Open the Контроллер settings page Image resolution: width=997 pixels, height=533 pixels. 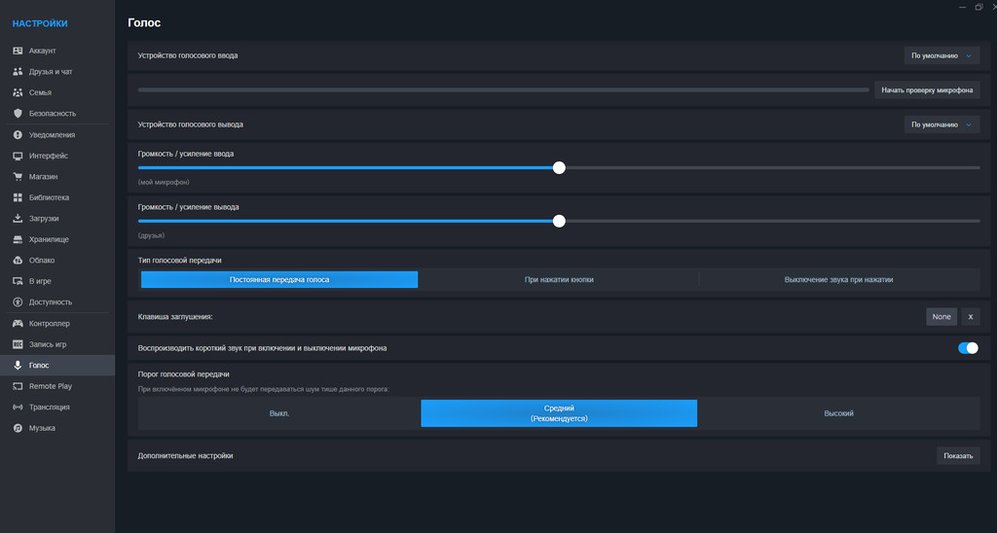tap(57, 323)
